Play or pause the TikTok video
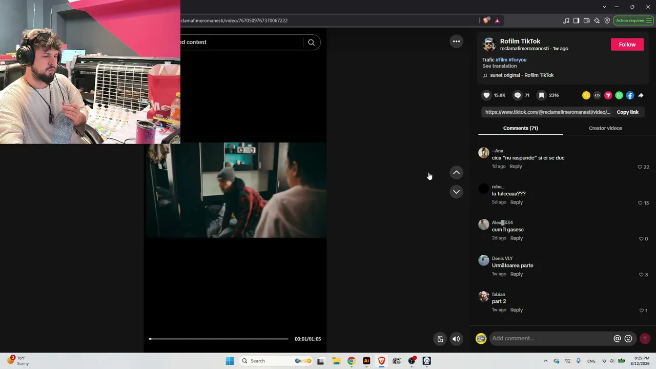This screenshot has width=656, height=369. tap(236, 190)
